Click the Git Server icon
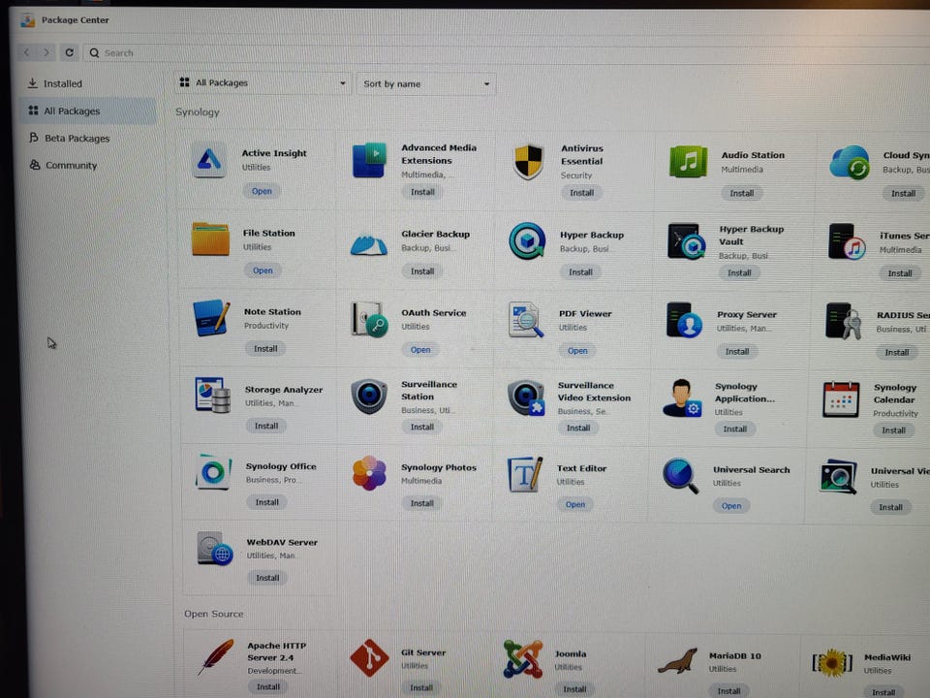 pyautogui.click(x=369, y=657)
